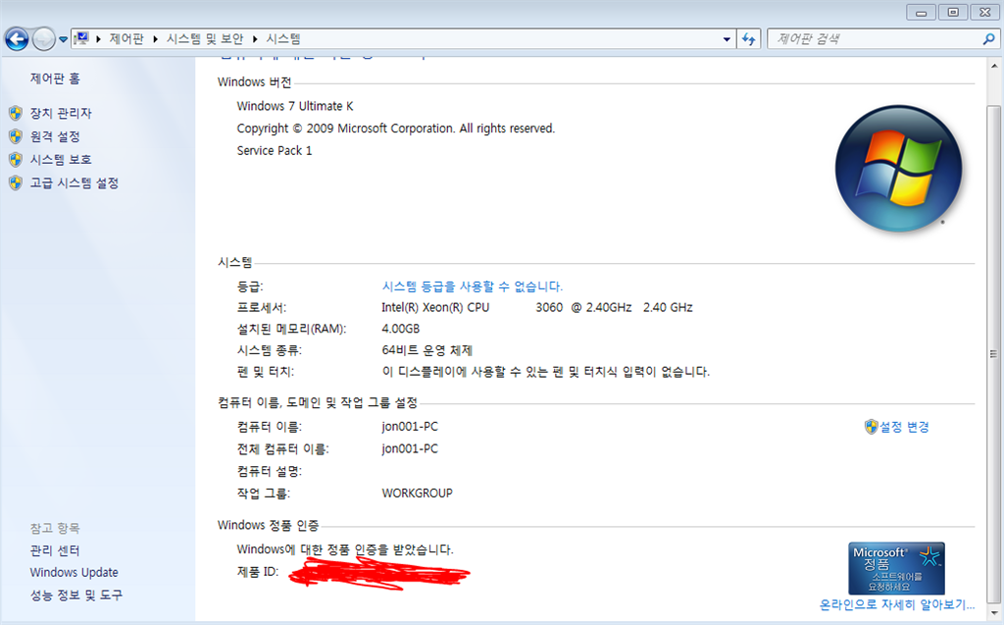Click the Windows 7 logo orb
Screen dimensions: 1004x625
click(x=898, y=169)
